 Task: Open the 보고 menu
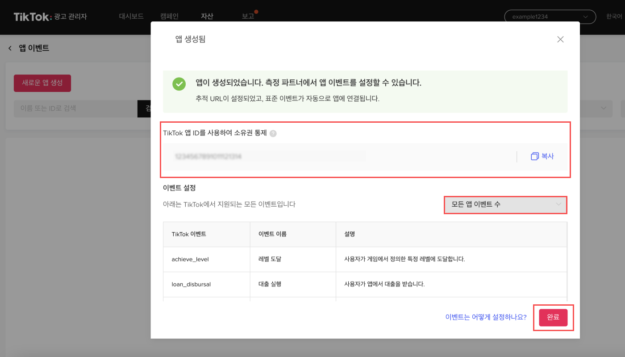pyautogui.click(x=248, y=17)
